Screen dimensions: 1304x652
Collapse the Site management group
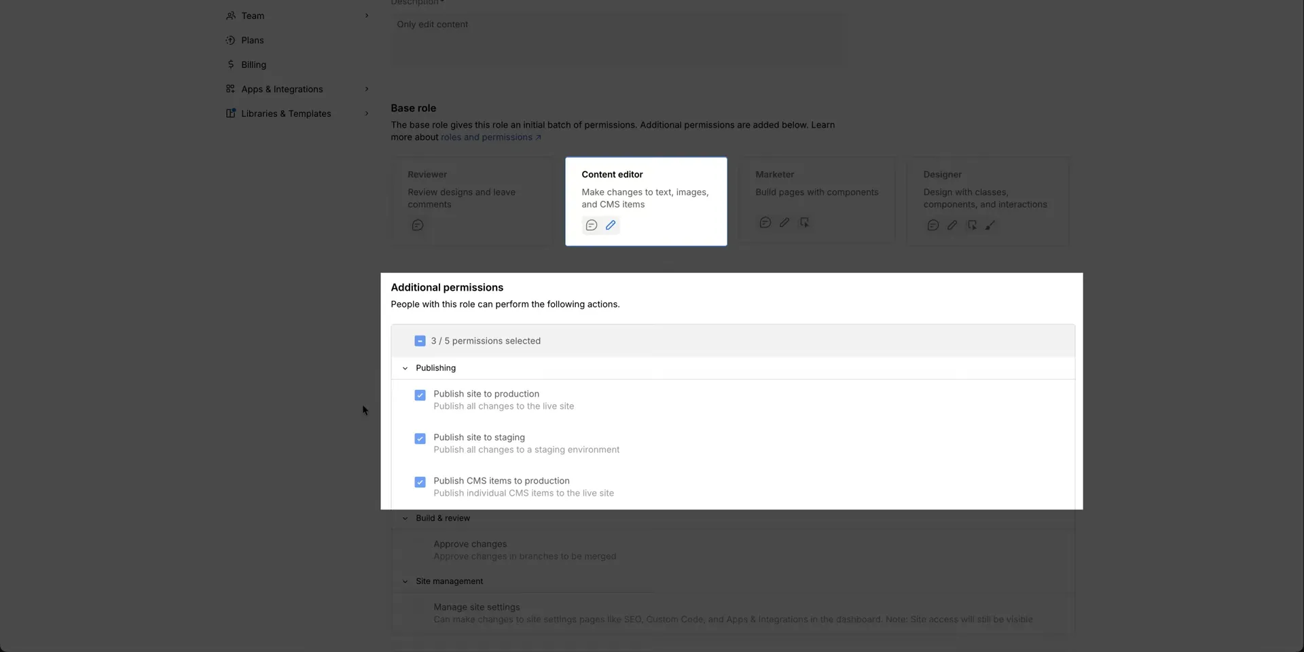tap(405, 581)
